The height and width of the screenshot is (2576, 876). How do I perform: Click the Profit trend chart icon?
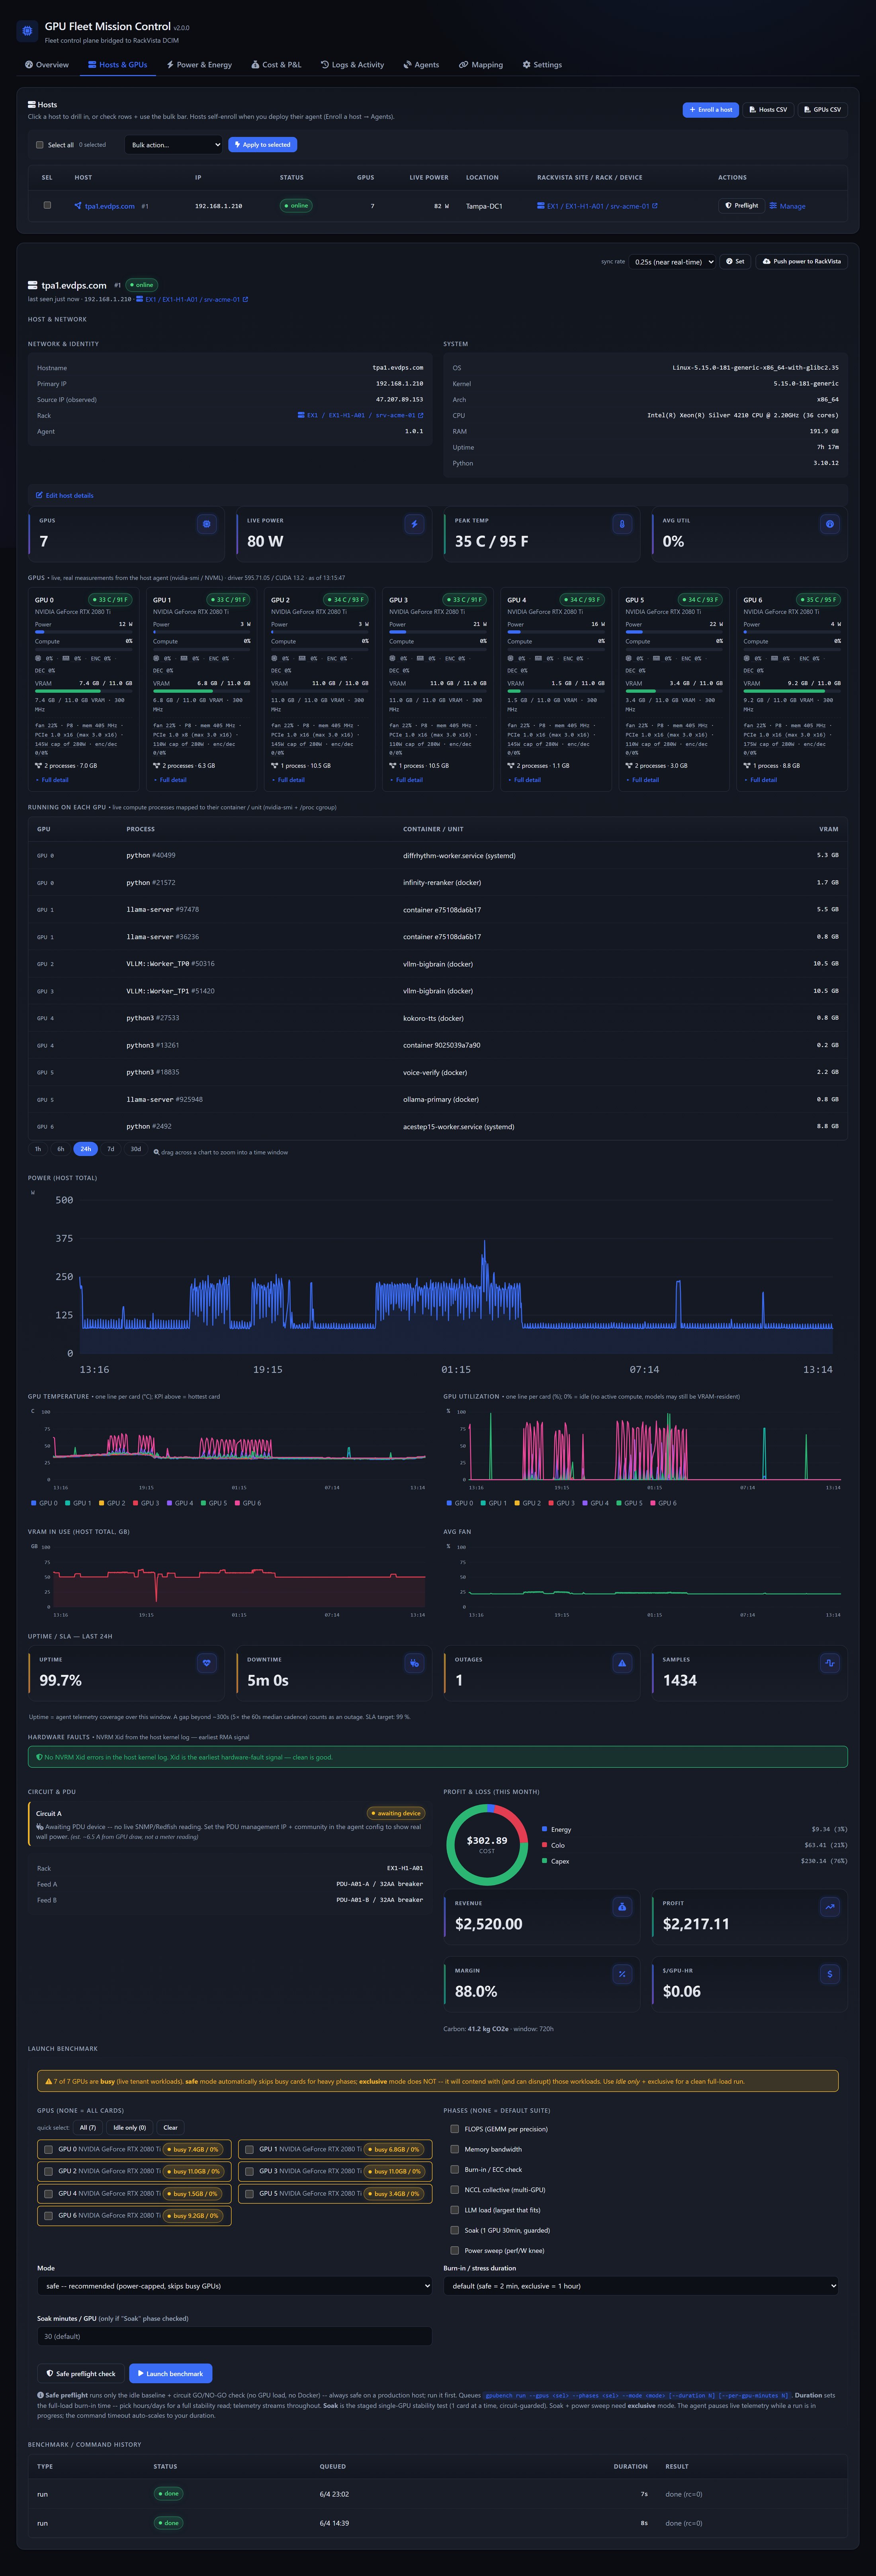[829, 1907]
